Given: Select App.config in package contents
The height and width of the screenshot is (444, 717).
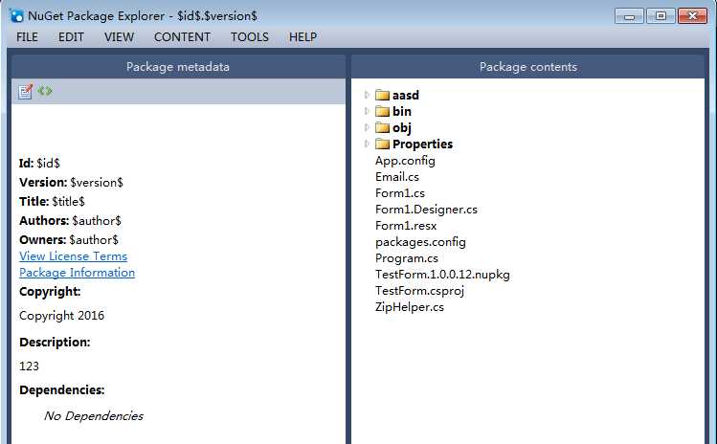Looking at the screenshot, I should [405, 161].
